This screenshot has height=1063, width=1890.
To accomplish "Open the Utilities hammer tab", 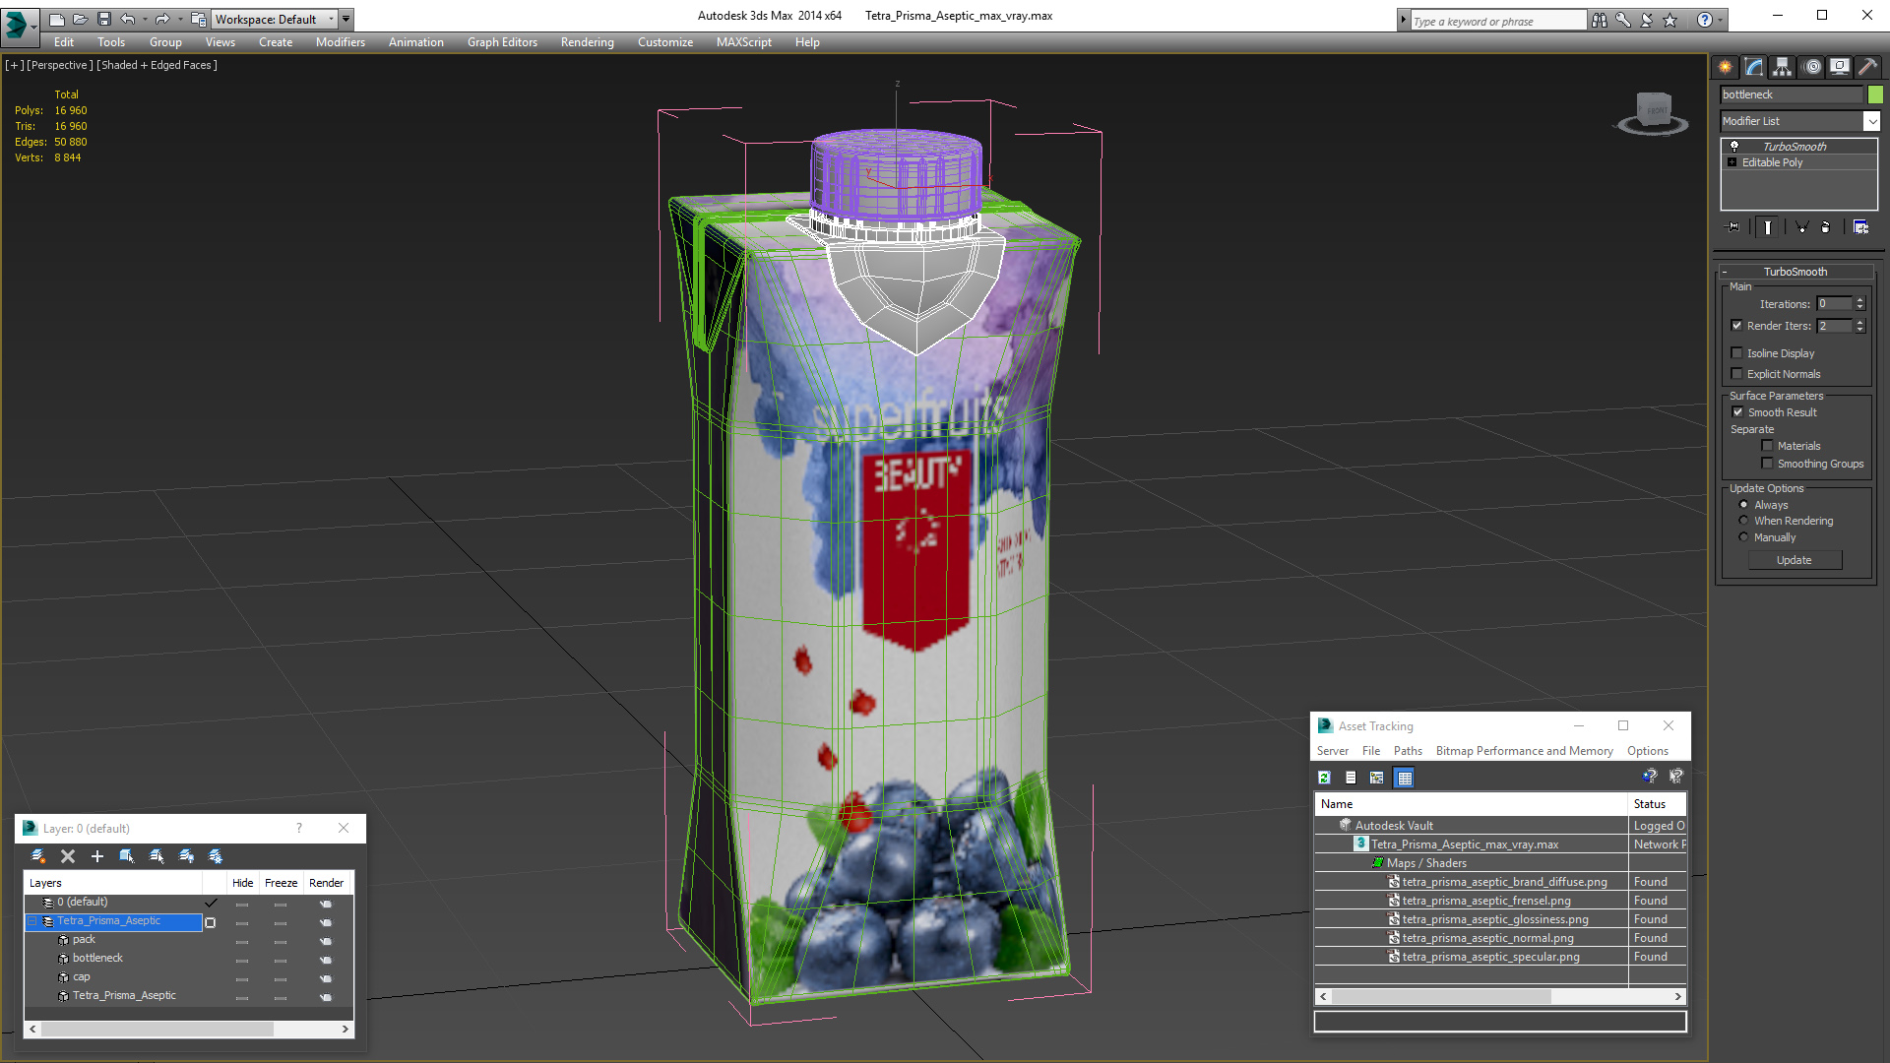I will (1867, 67).
